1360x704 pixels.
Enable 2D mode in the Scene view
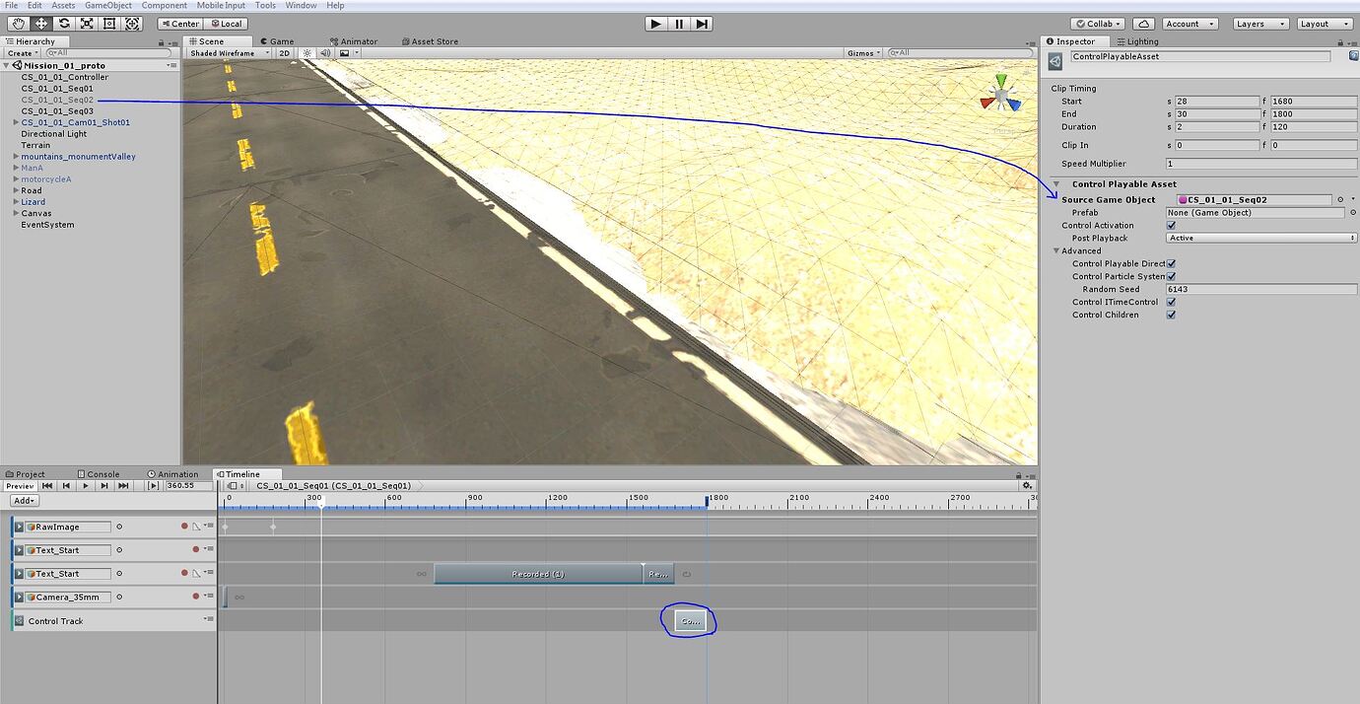(x=285, y=53)
